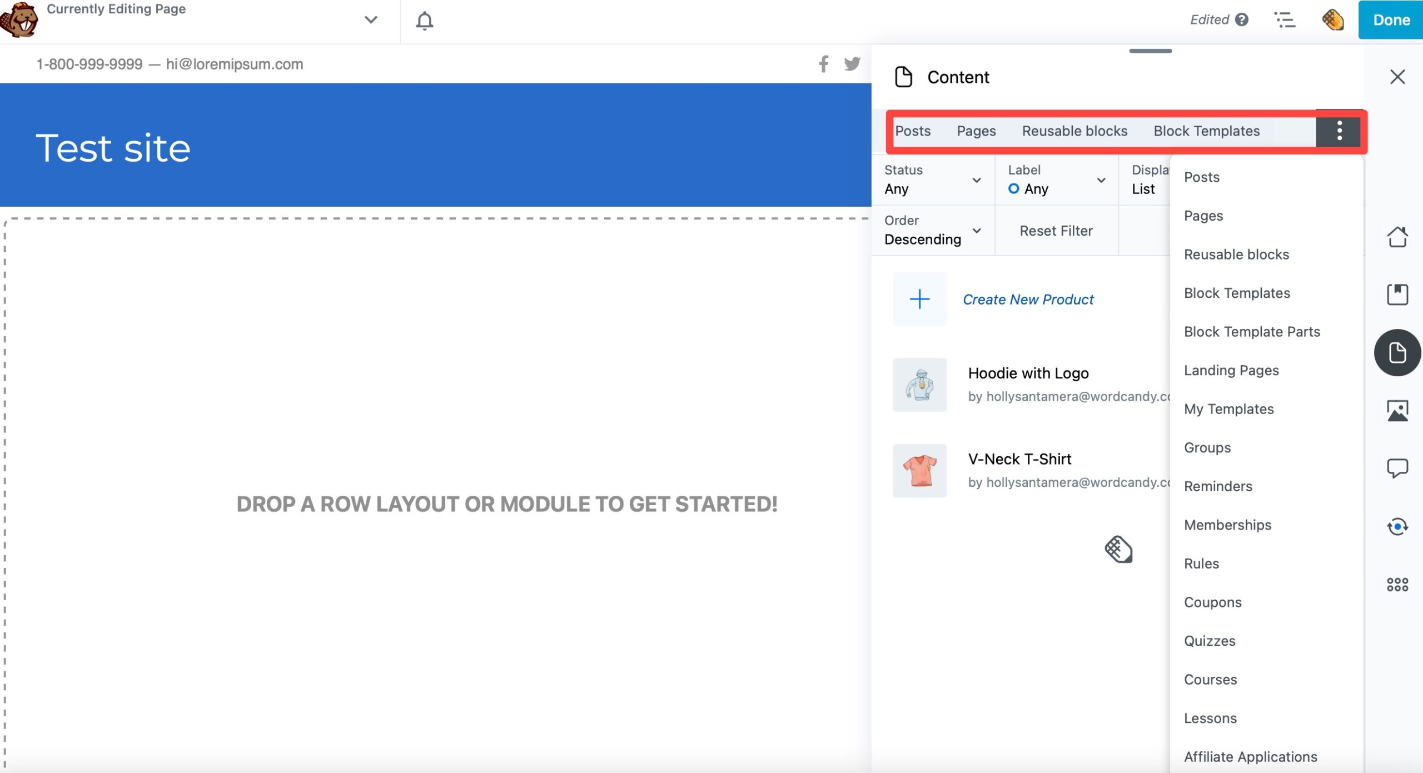Click the bell notification icon in toolbar

[425, 19]
